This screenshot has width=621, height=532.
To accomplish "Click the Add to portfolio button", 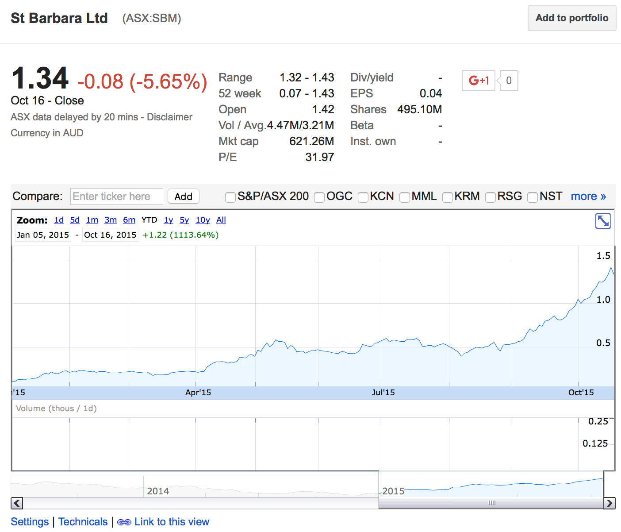I will click(x=571, y=18).
